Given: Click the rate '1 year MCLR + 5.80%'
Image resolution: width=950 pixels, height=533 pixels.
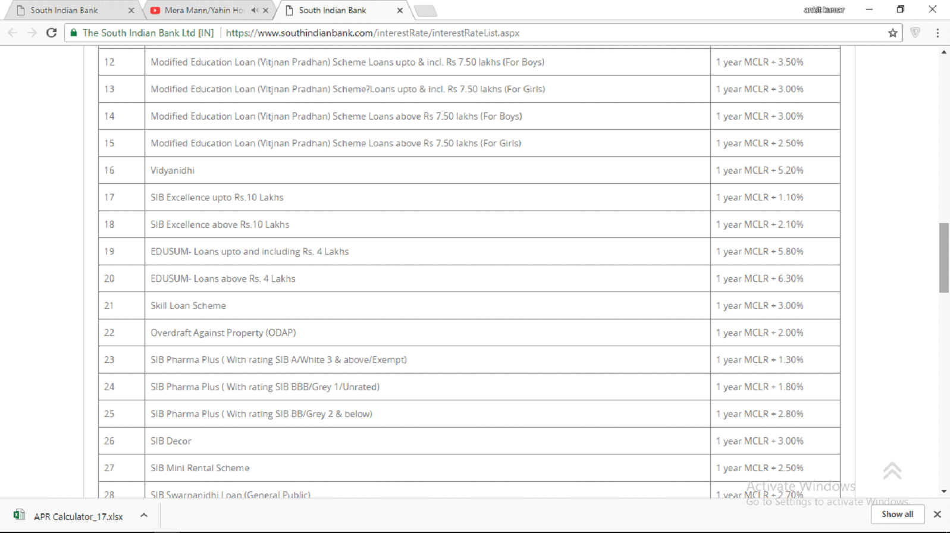Looking at the screenshot, I should [x=760, y=252].
